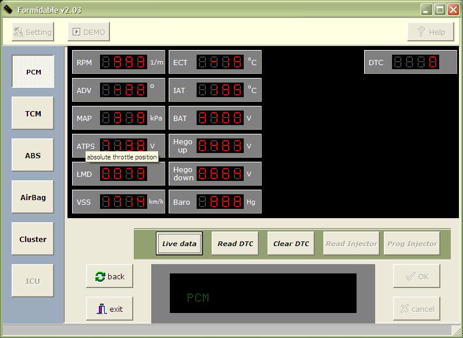Open the ABS module
This screenshot has height=338, width=463.
click(33, 155)
